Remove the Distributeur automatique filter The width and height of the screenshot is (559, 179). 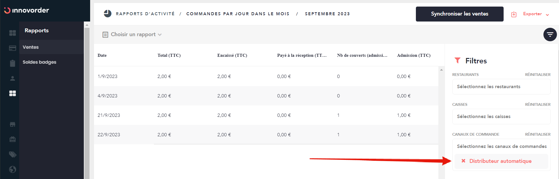pos(463,161)
